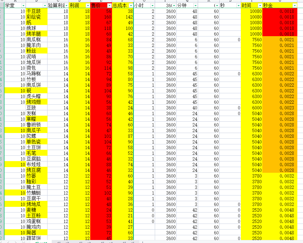Expand the 秒金 column filter
303x243 pixels.
pos(295,6)
